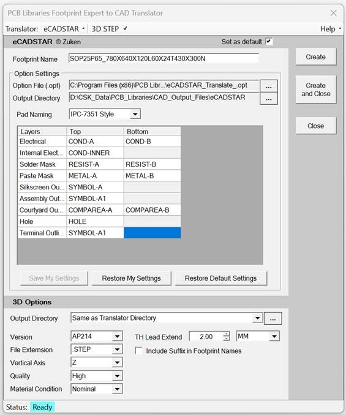Click the Top column header

point(95,132)
